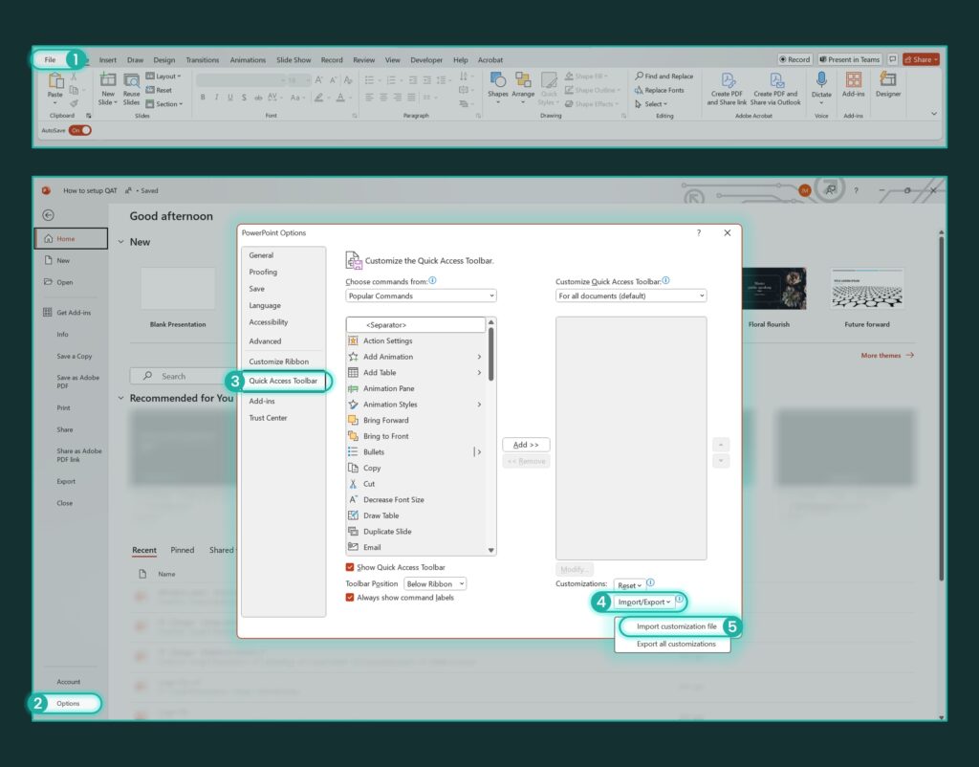979x767 pixels.
Task: Select Animation Pane command
Action: coord(415,388)
